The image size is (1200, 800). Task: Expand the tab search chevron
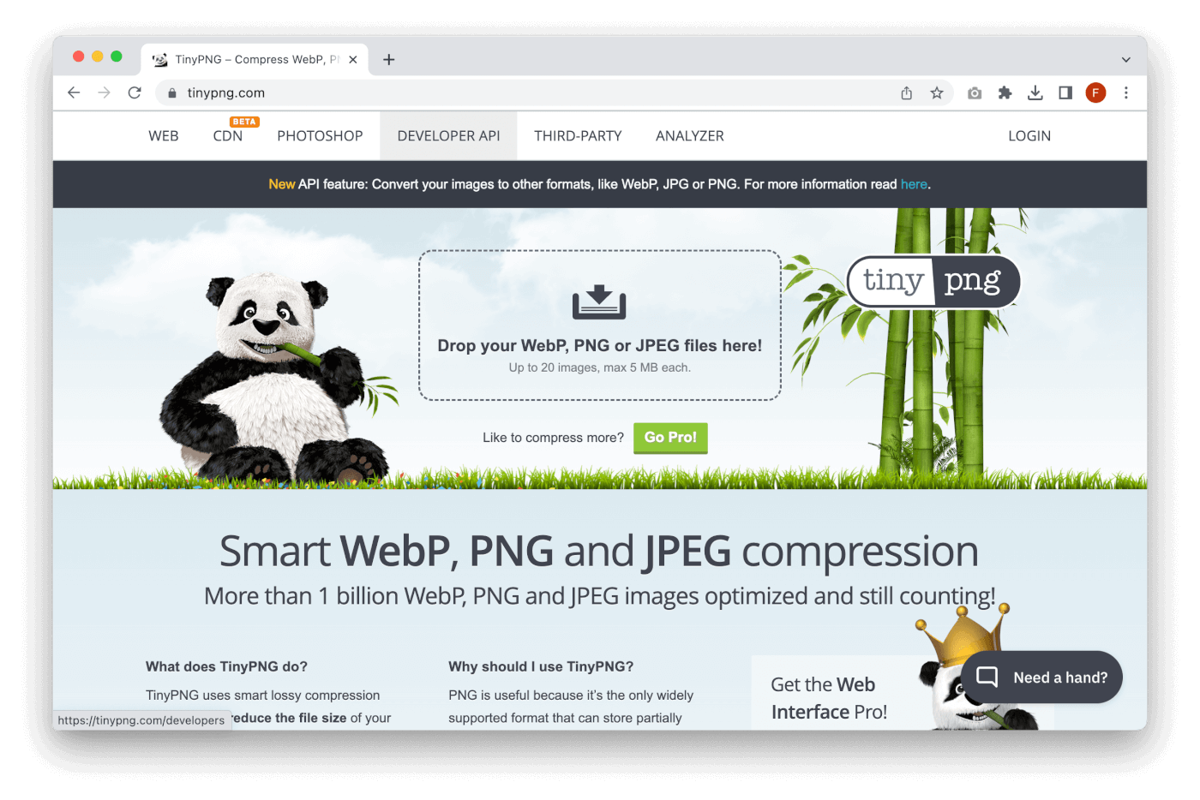1126,60
